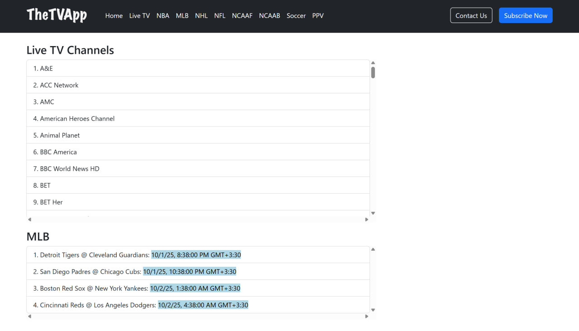Screen dimensions: 579x331
Task: Click up arrow of channels list scrollbar
Action: (373, 63)
